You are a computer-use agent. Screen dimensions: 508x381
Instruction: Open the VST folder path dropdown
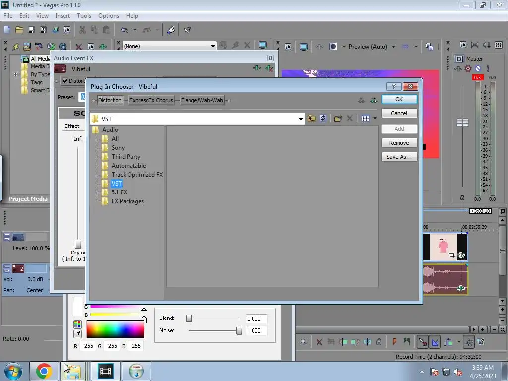click(x=301, y=119)
